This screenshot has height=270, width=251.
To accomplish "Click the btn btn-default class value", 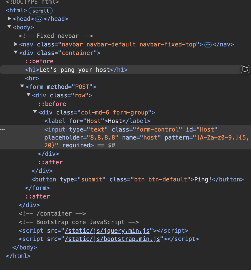I will tap(161, 180).
